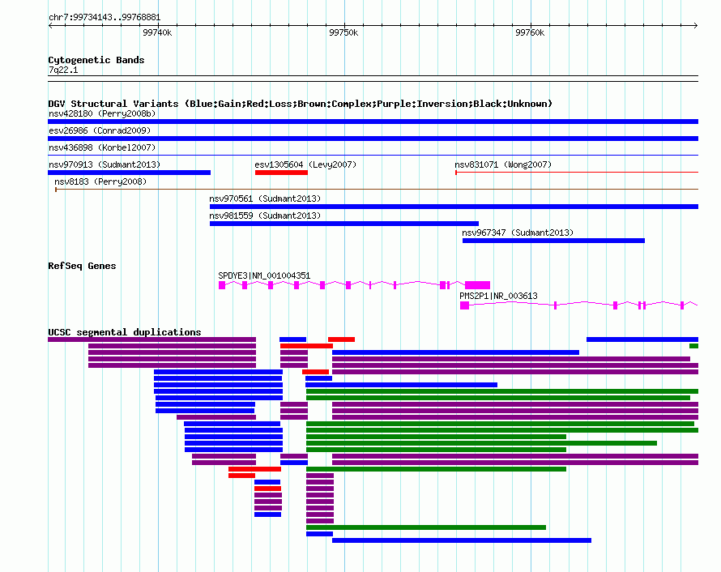The image size is (721, 572).
Task: Click the large last exon of SPDYE3
Action: (x=477, y=285)
